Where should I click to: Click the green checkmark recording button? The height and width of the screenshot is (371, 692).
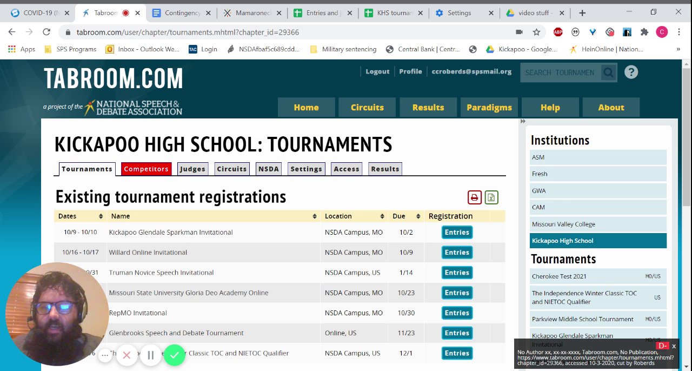[x=174, y=355]
